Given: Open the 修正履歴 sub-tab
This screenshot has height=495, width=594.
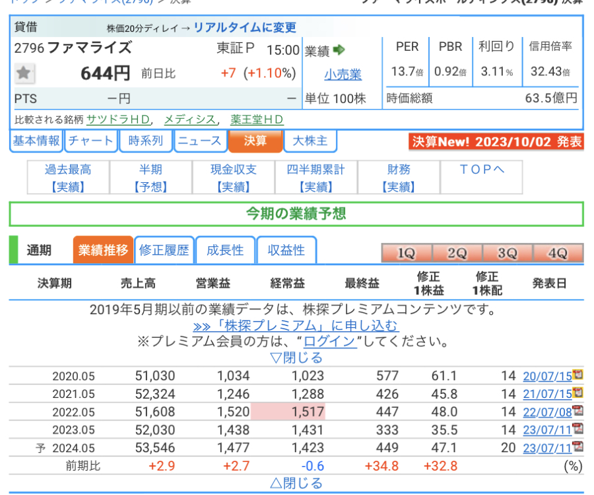Looking at the screenshot, I should click(164, 250).
